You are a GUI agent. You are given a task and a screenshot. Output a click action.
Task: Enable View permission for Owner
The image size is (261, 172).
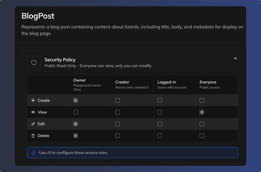pos(76,112)
